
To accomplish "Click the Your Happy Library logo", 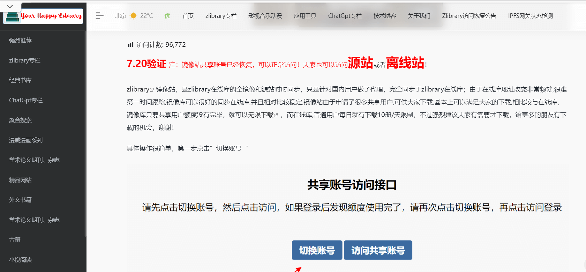I will tap(43, 16).
